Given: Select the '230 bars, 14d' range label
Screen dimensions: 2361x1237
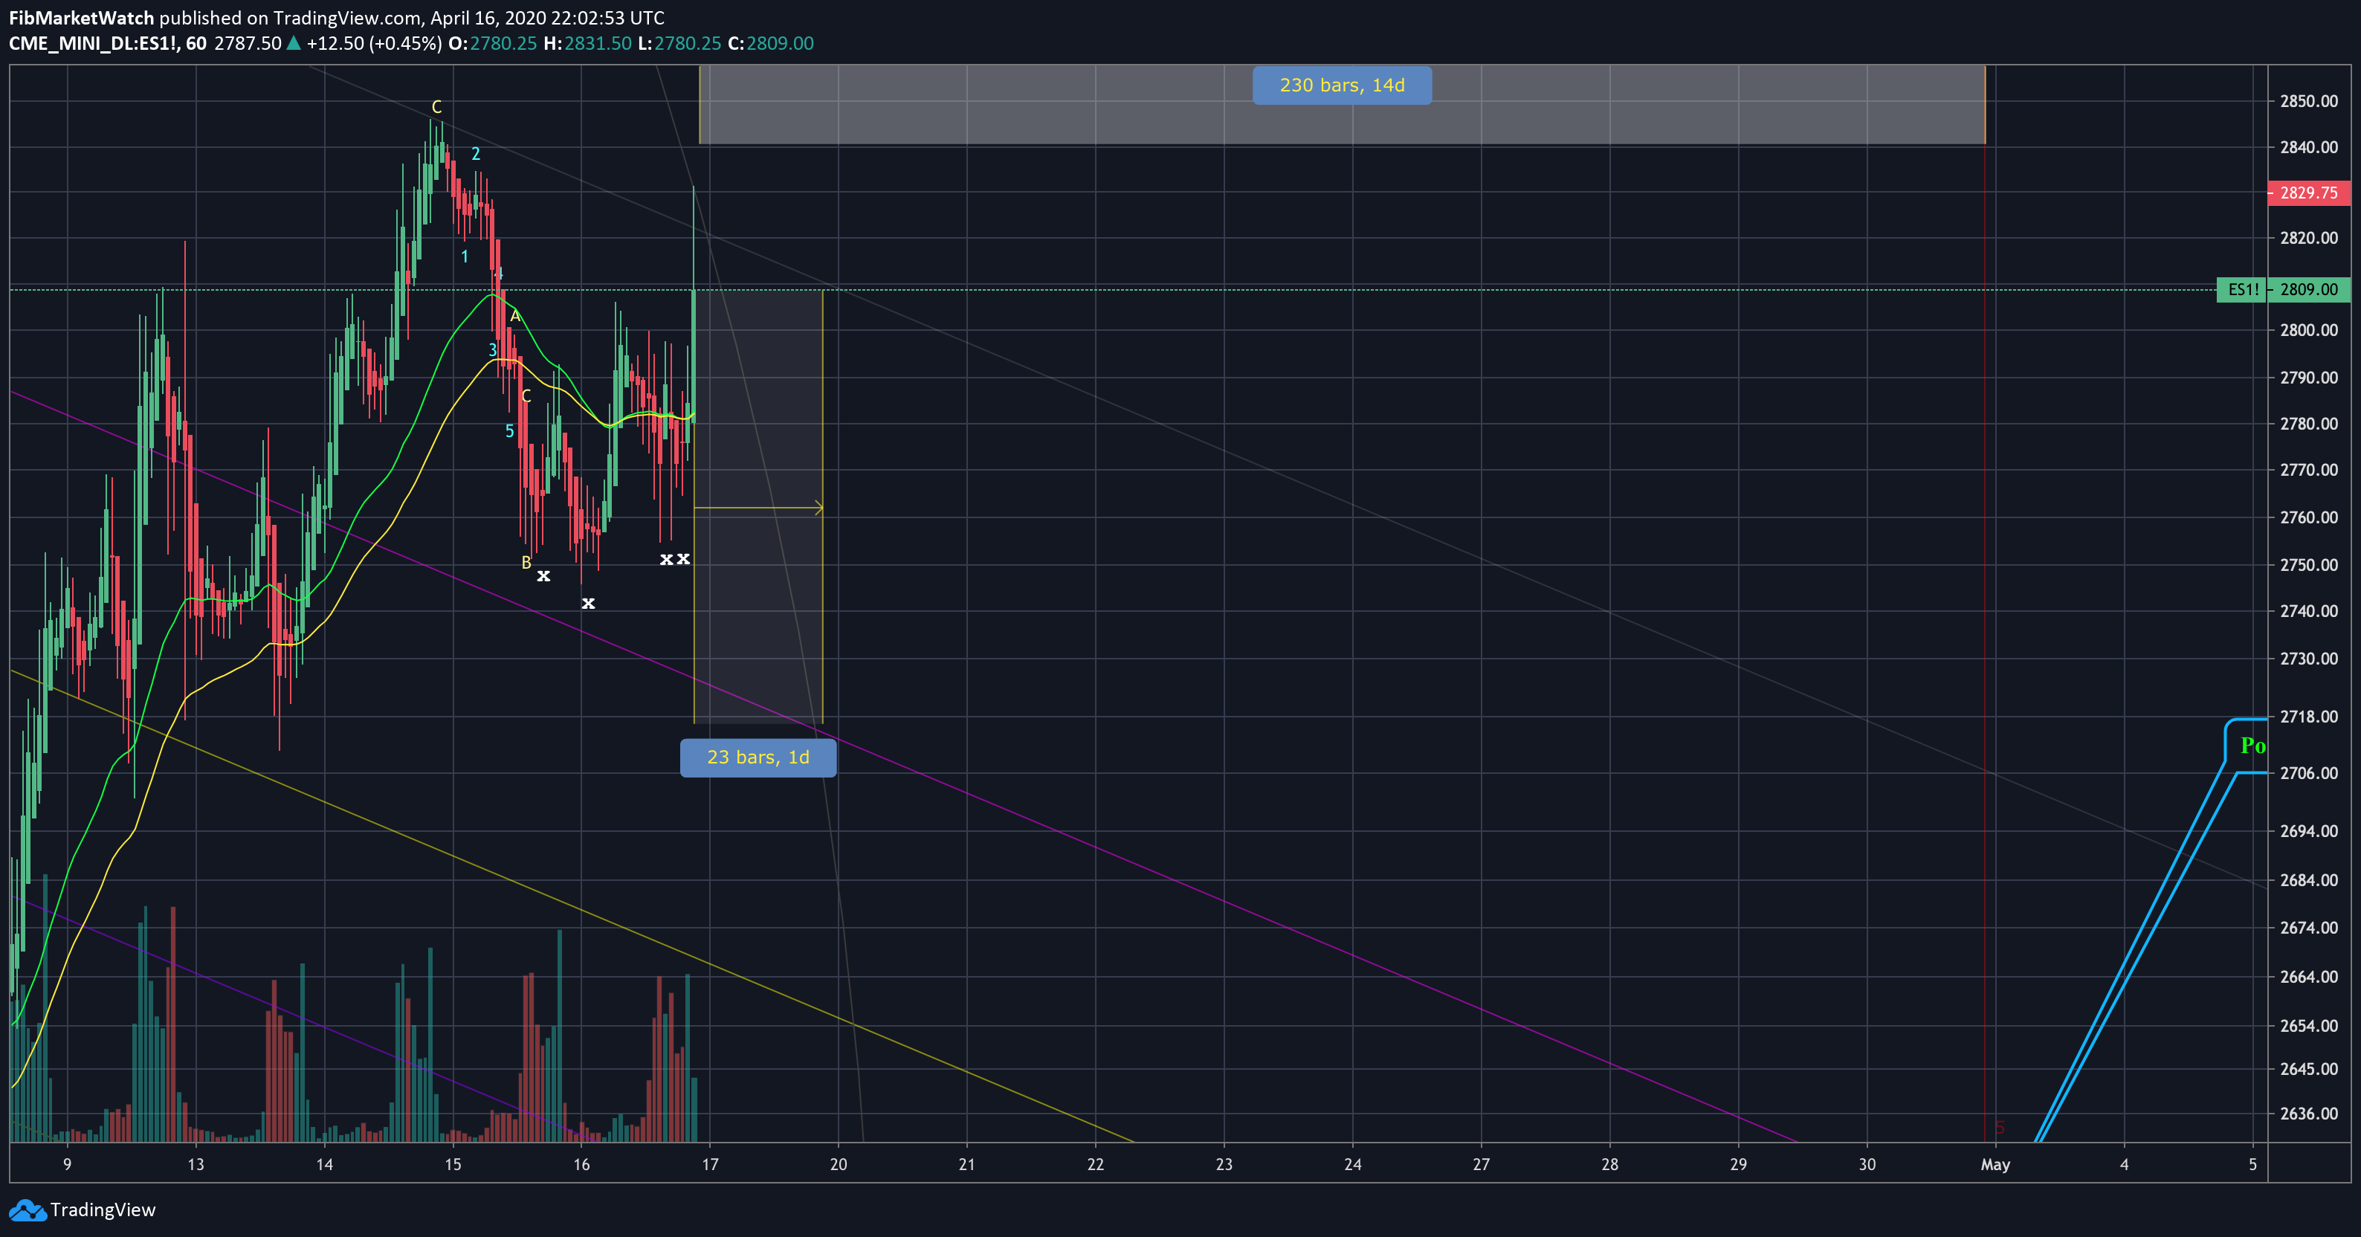Looking at the screenshot, I should coord(1342,85).
